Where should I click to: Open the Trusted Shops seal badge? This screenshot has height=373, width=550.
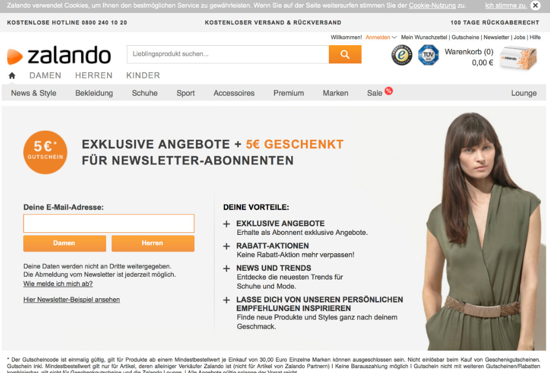(401, 55)
